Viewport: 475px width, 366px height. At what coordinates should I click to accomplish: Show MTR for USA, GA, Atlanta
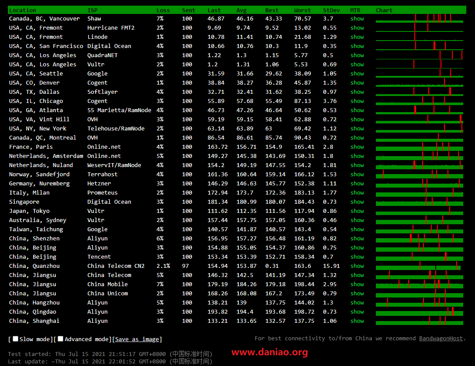coord(357,110)
